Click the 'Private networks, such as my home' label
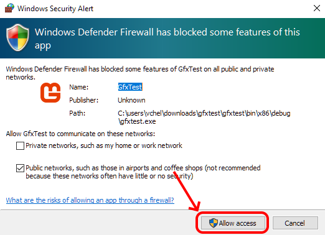 pos(104,145)
